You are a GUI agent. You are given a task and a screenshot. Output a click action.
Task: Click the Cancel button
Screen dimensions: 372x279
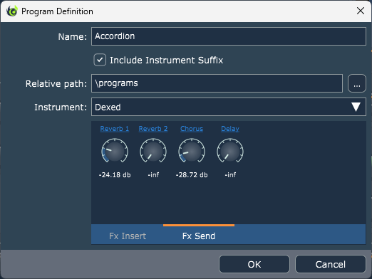point(331,264)
